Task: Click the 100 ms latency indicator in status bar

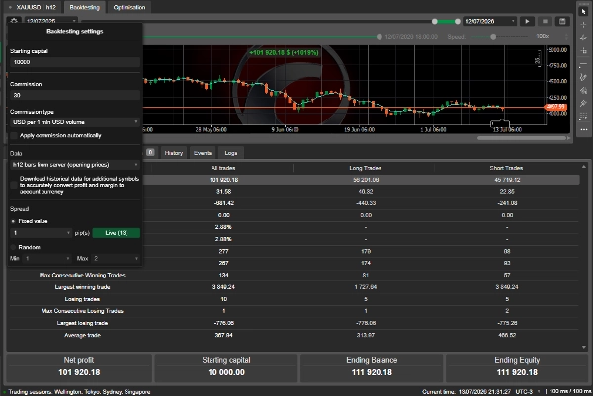Action: pyautogui.click(x=570, y=392)
